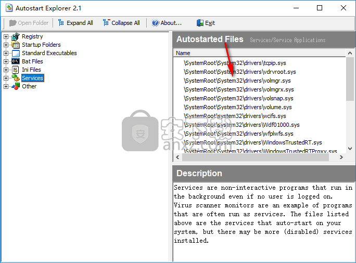Click the Registry tree icon
The height and width of the screenshot is (263, 356).
tap(16, 36)
